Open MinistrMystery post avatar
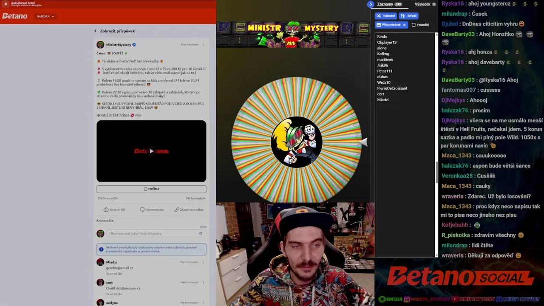Viewport: 544px width, 306px height. click(100, 45)
